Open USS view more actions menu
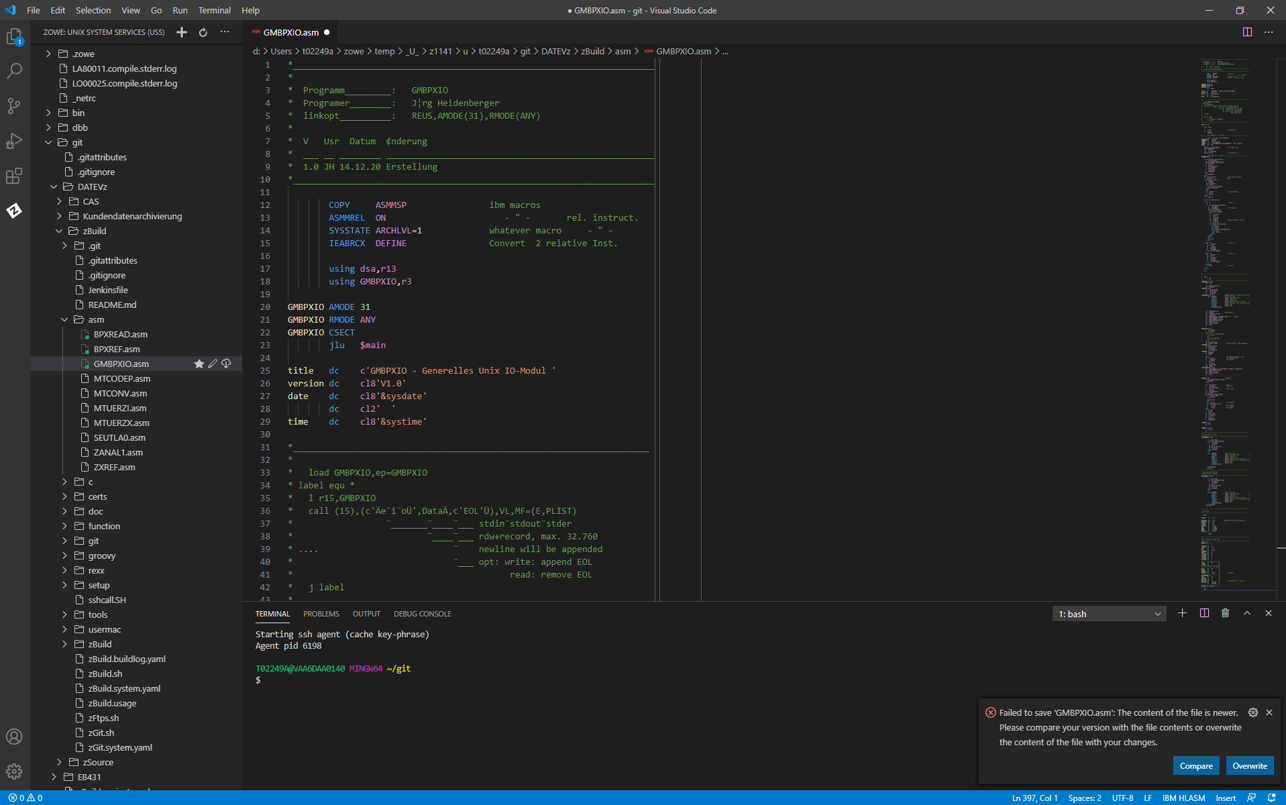 [225, 32]
